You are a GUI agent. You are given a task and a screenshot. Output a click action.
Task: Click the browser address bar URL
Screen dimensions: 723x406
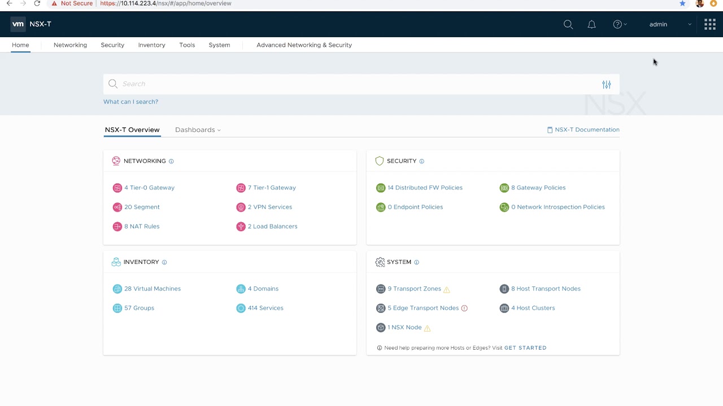point(165,3)
